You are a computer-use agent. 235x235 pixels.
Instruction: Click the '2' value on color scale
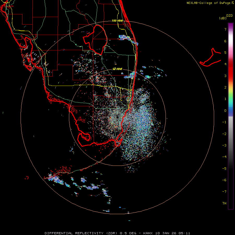pos(225,87)
